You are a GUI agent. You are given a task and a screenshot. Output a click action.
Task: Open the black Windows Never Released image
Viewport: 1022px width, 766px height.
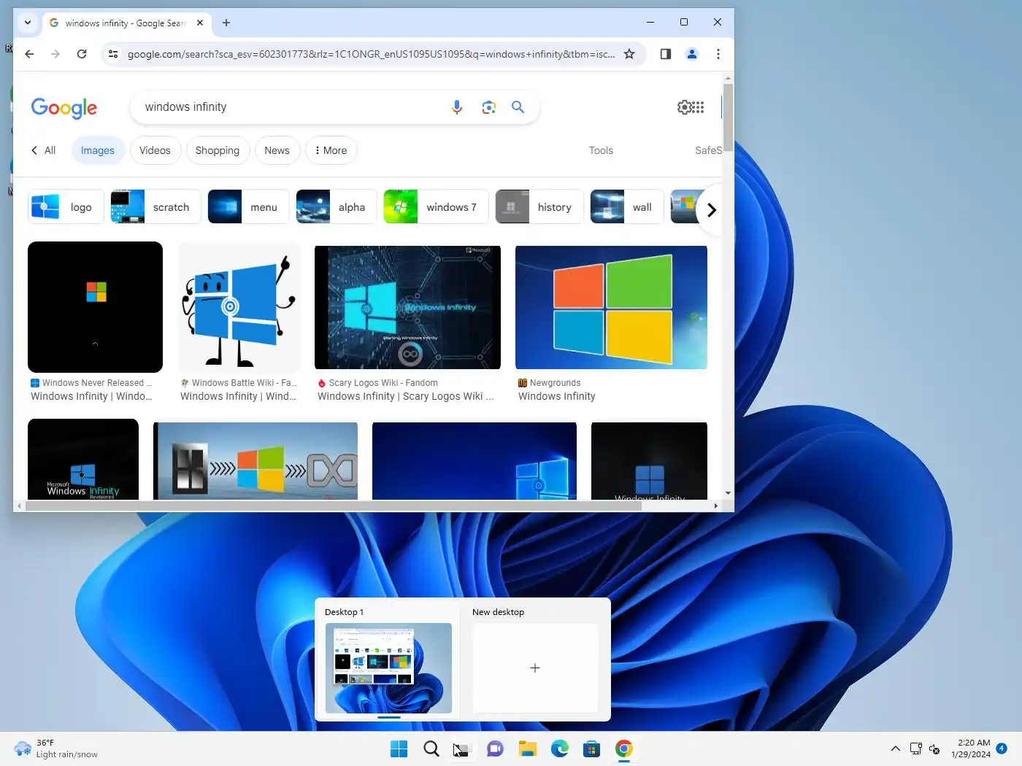[95, 307]
